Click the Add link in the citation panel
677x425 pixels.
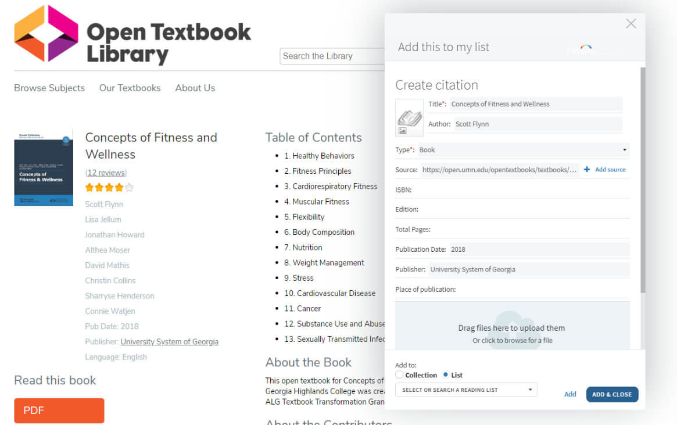(570, 394)
